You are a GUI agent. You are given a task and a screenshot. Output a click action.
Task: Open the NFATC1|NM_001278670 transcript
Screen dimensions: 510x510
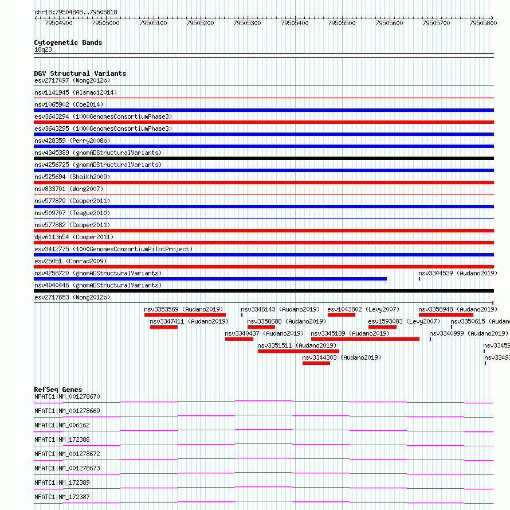click(x=67, y=396)
